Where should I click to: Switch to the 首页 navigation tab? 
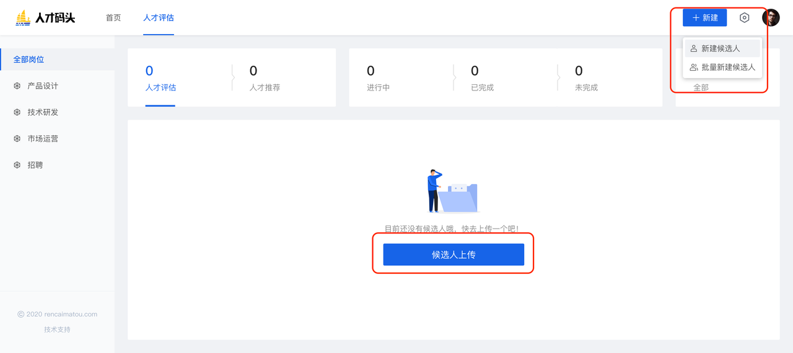113,18
